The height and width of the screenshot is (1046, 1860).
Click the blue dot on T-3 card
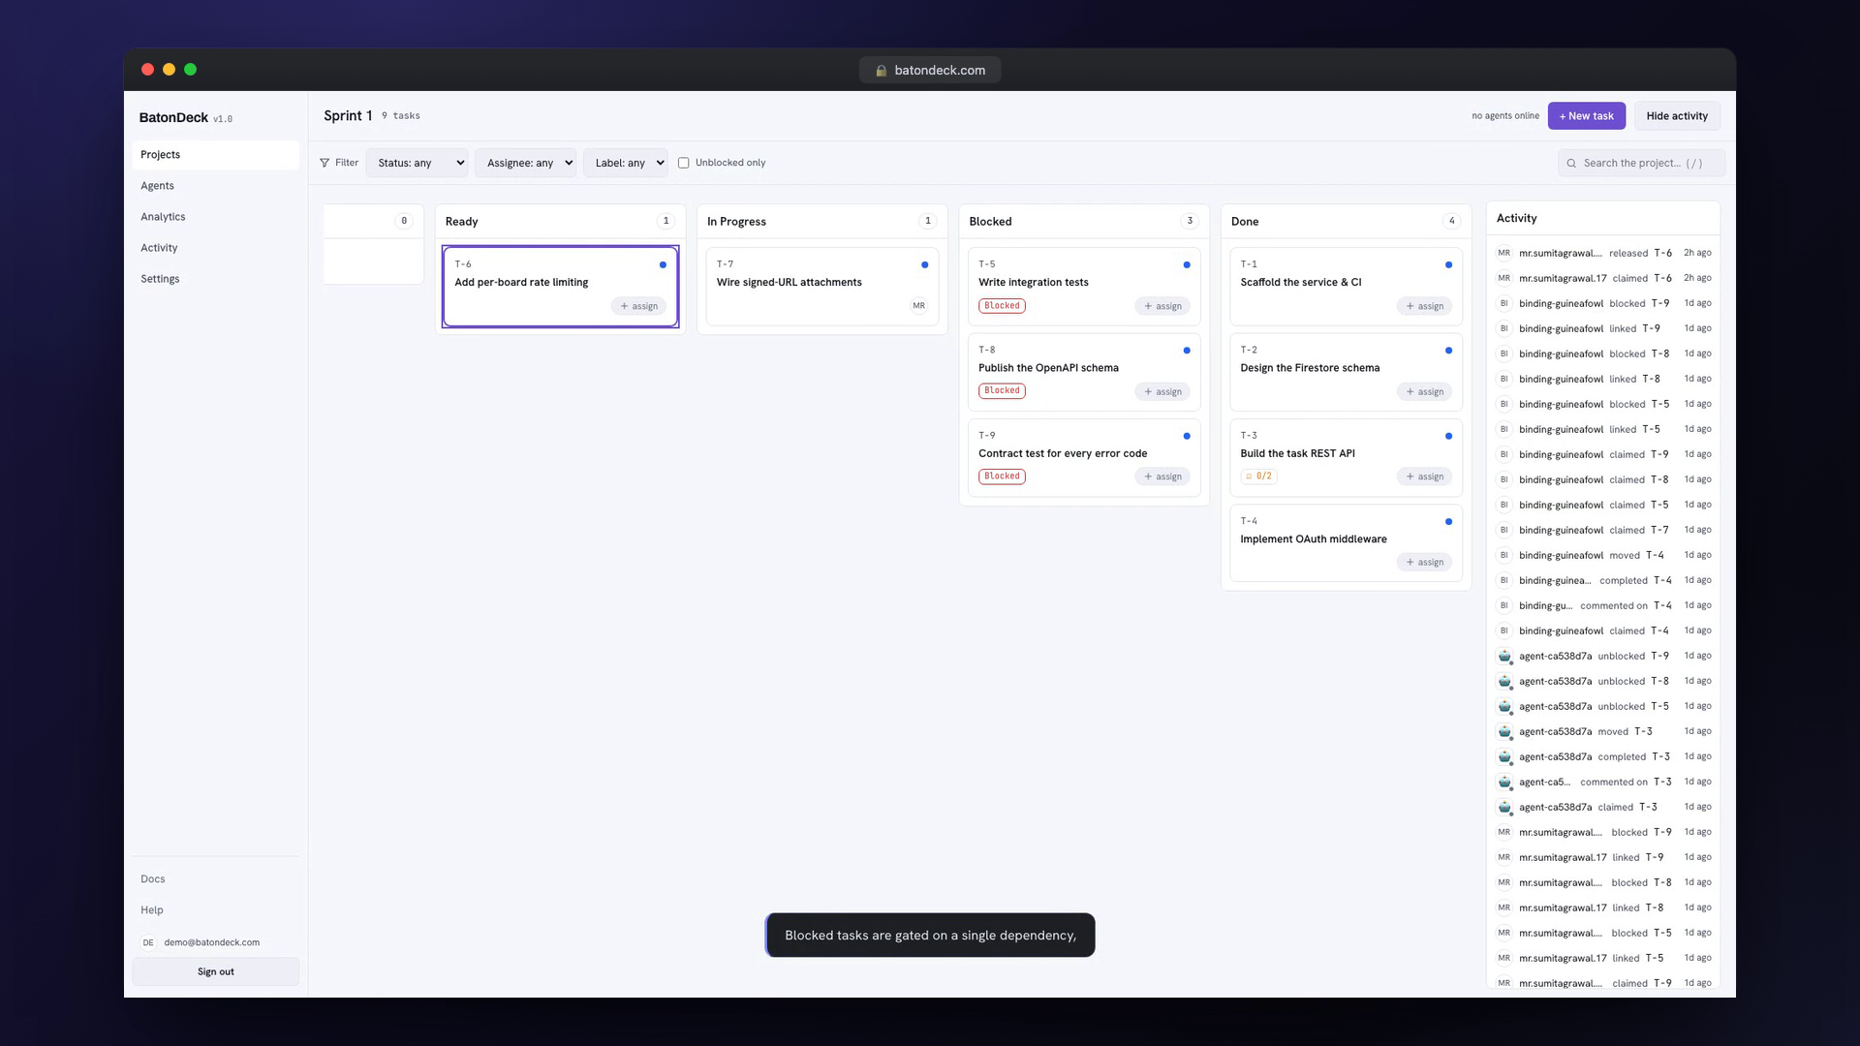pyautogui.click(x=1448, y=436)
